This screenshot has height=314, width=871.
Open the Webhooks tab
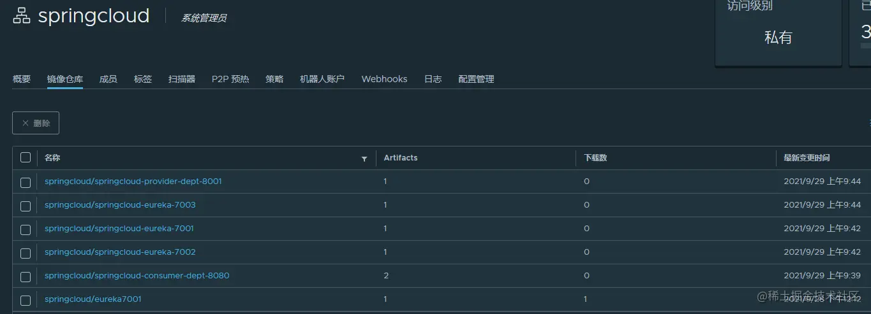click(384, 79)
